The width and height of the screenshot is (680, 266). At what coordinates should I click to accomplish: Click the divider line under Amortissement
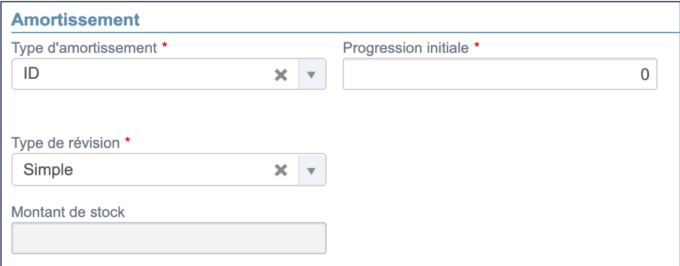344,32
